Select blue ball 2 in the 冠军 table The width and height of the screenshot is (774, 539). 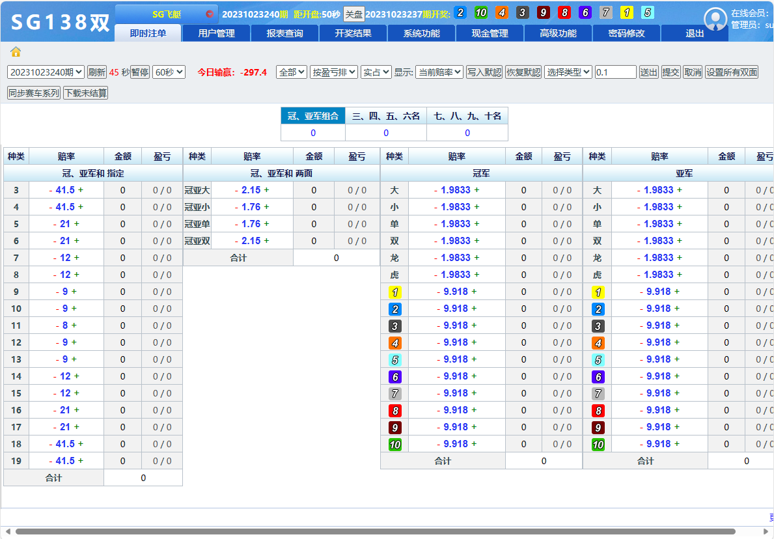395,309
